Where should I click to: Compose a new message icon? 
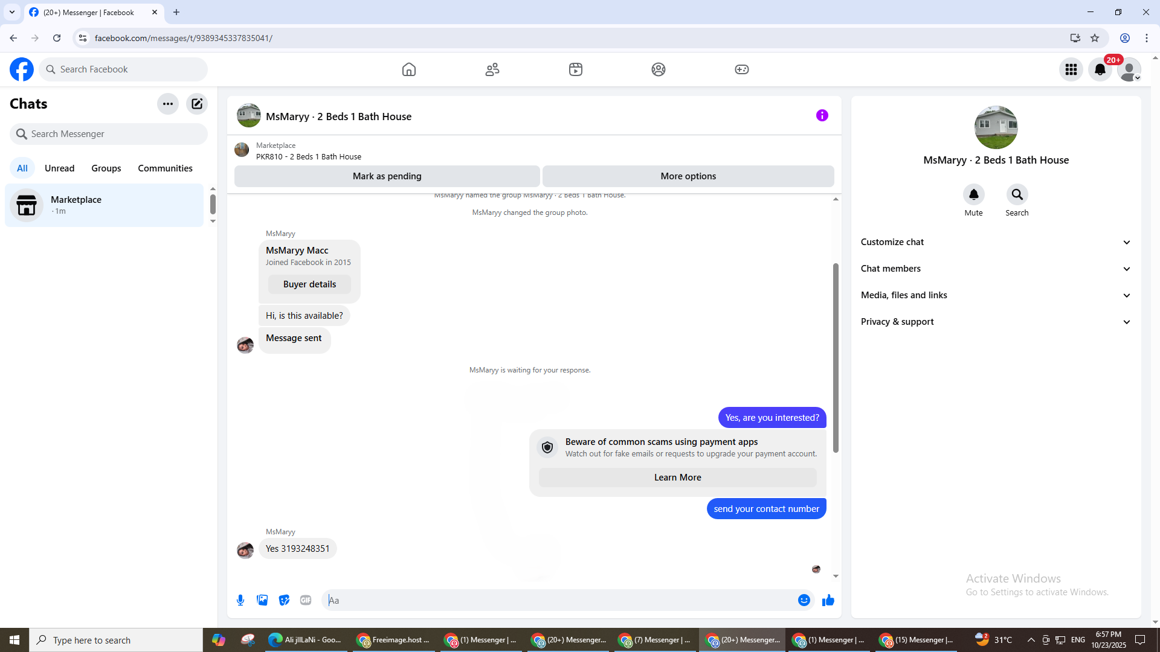[x=197, y=104]
